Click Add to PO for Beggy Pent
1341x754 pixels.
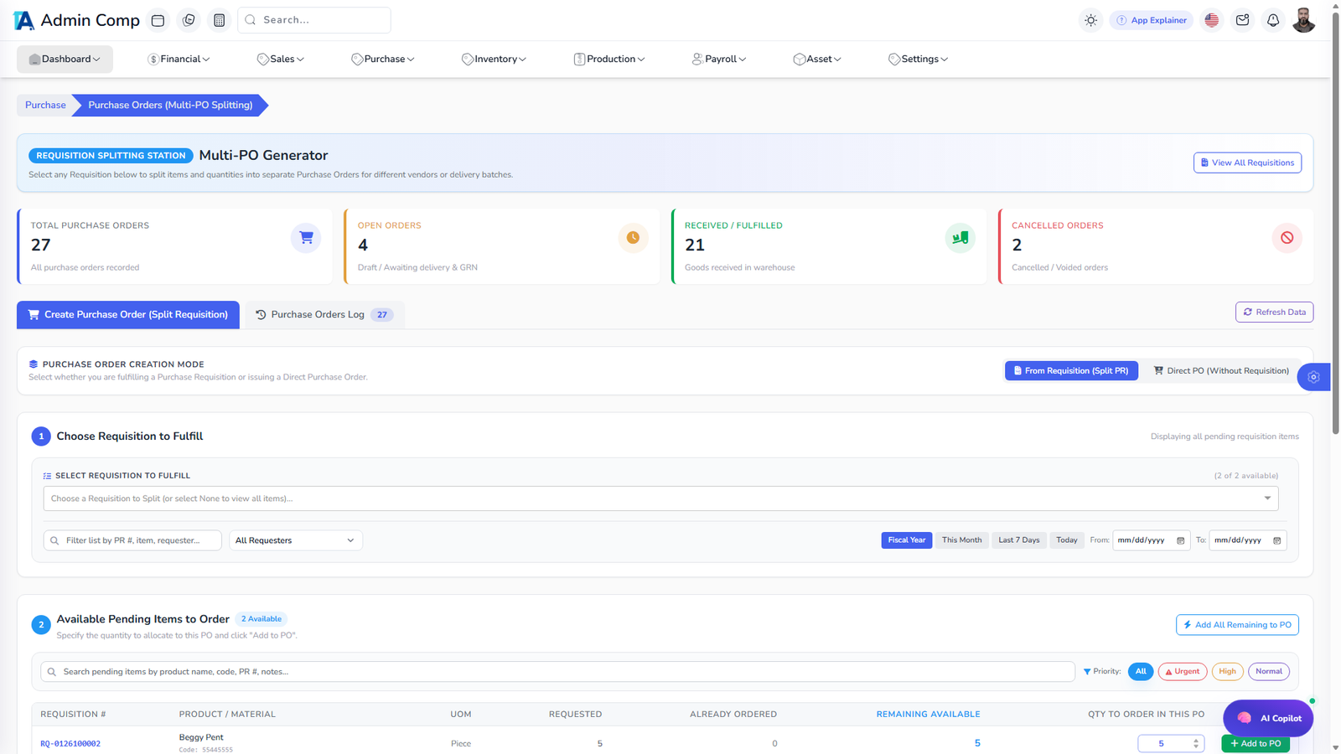1256,744
